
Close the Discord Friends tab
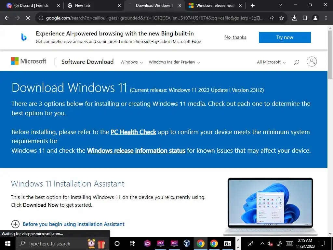click(59, 6)
